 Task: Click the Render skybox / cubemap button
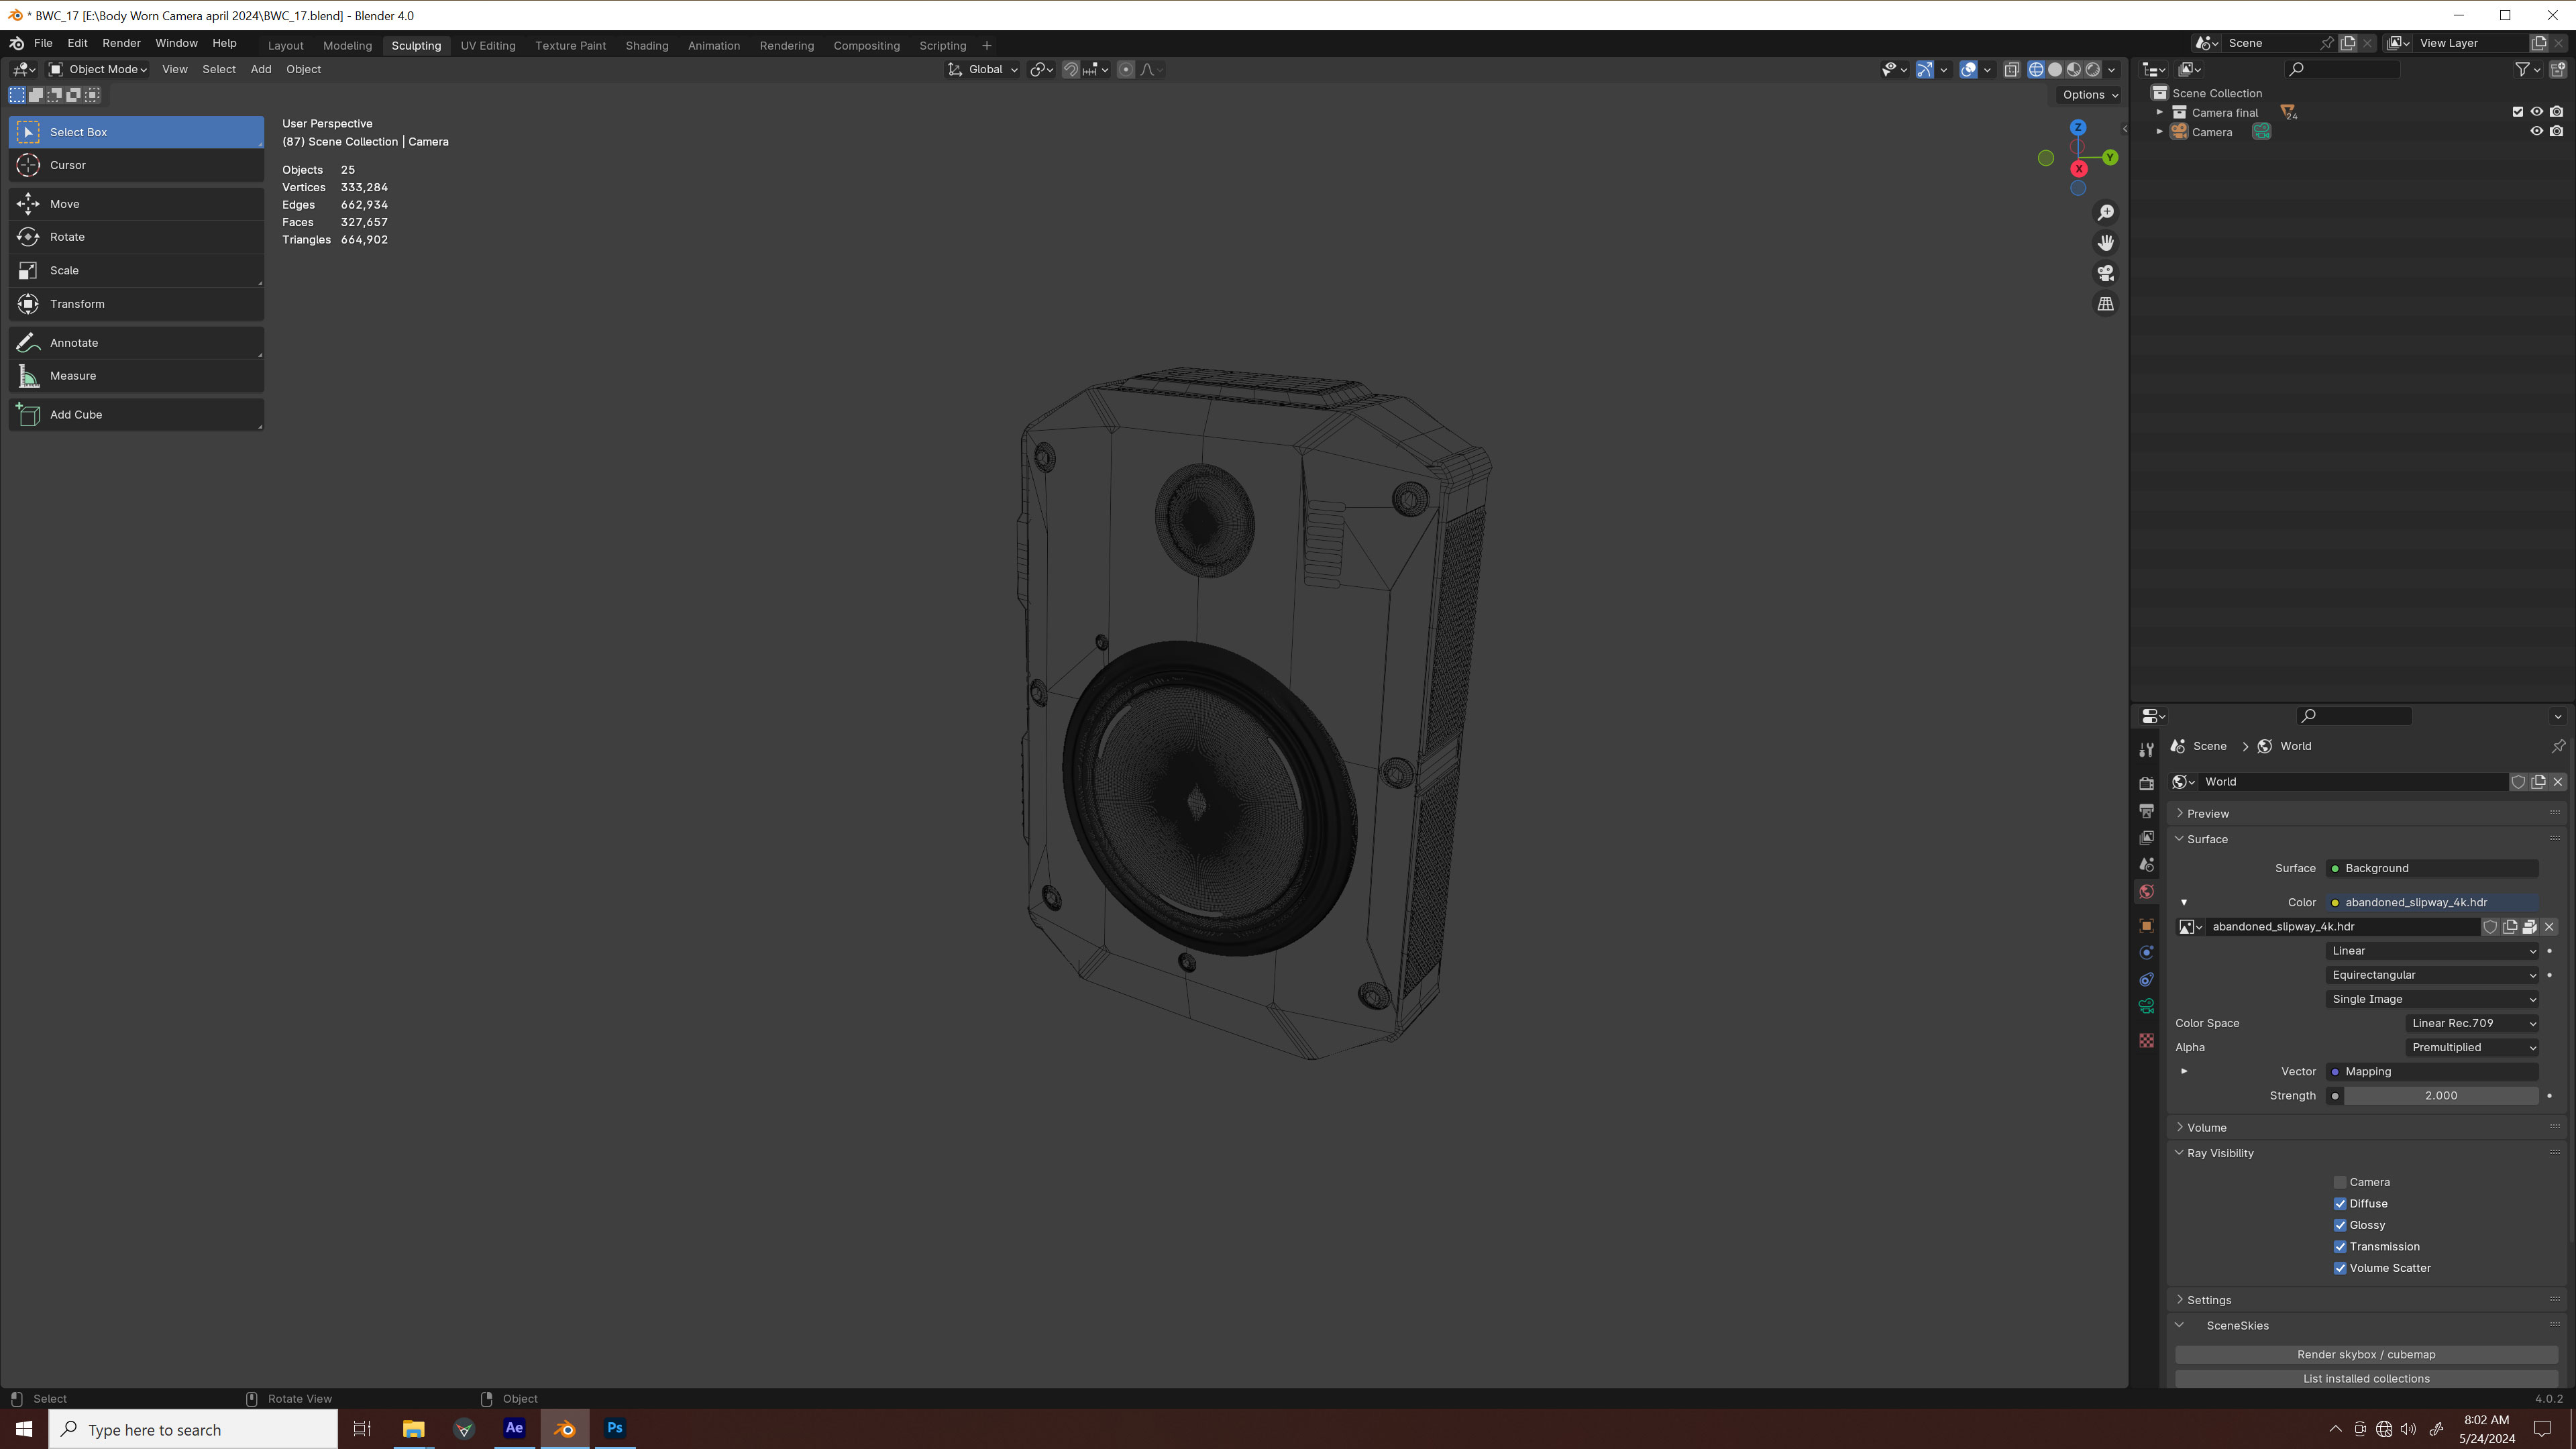coord(2364,1354)
